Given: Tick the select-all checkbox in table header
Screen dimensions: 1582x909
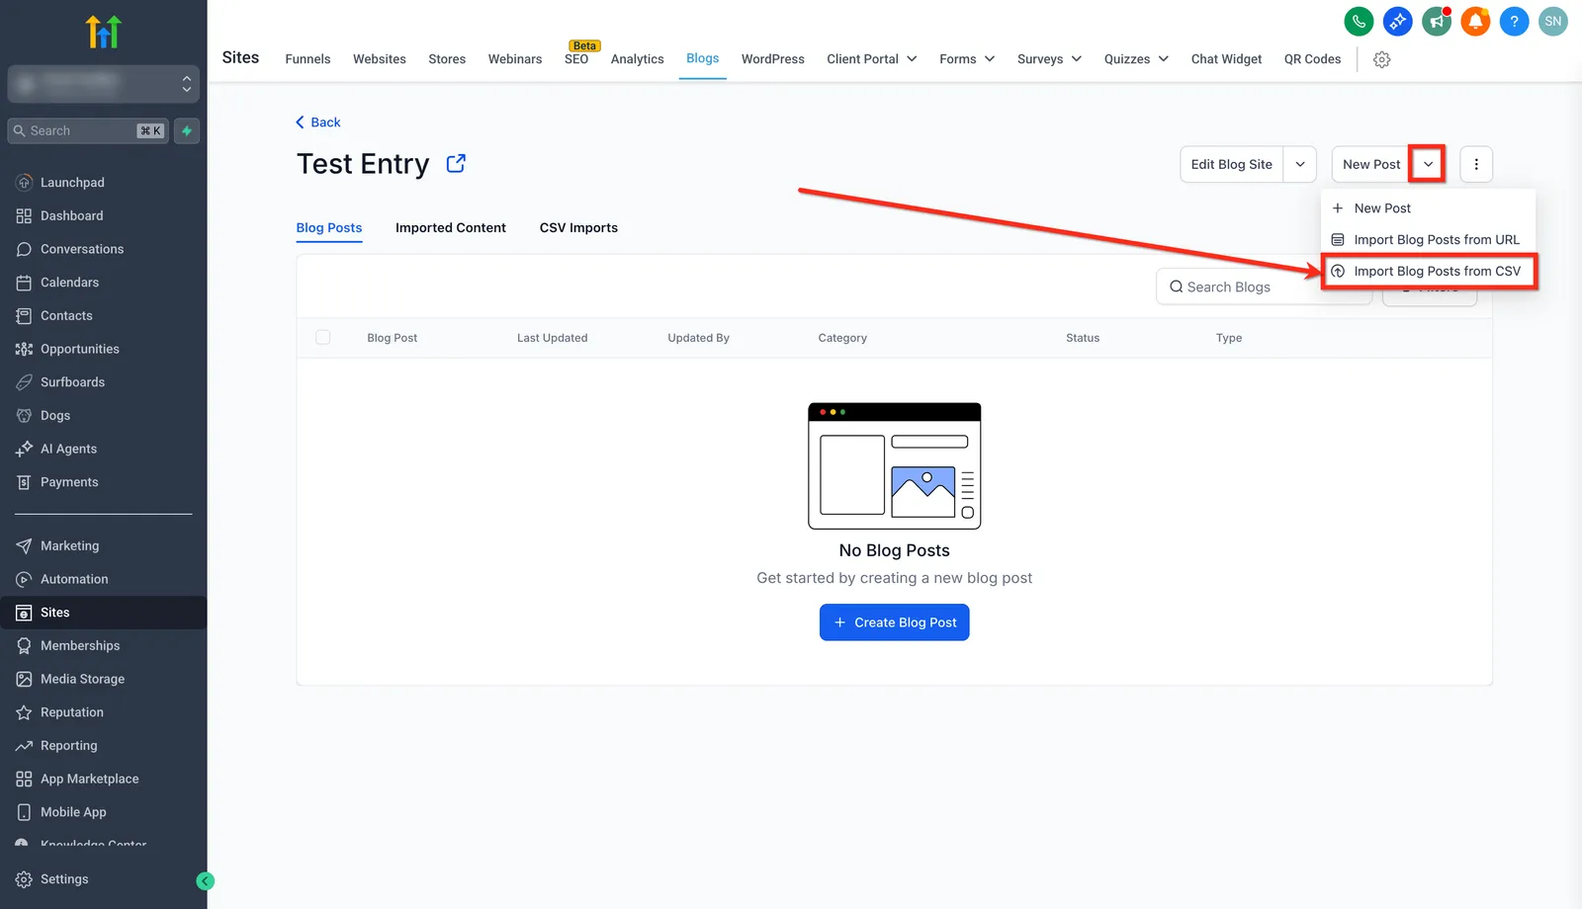Looking at the screenshot, I should (x=322, y=337).
